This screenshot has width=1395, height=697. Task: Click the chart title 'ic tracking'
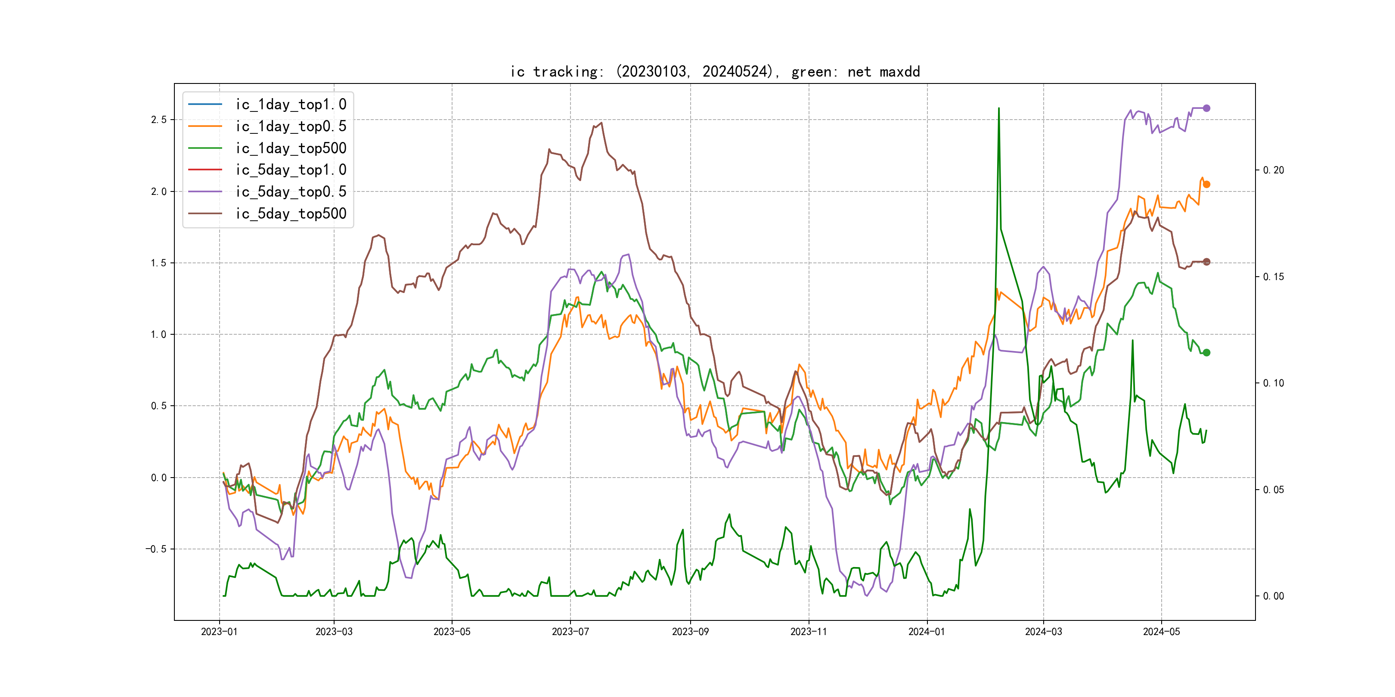[x=715, y=72]
